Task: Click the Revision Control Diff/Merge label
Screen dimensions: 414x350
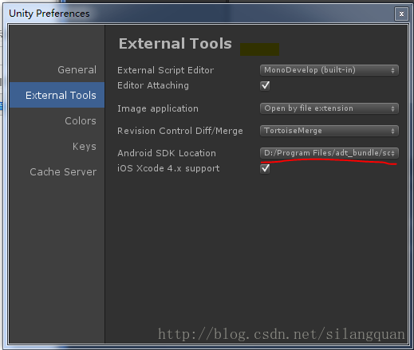Action: coord(180,131)
